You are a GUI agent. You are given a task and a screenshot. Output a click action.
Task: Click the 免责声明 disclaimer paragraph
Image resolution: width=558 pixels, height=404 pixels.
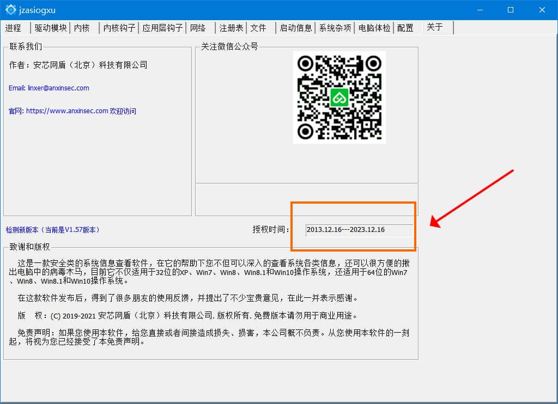coord(209,337)
